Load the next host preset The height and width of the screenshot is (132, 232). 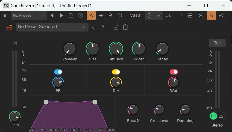(x=61, y=15)
